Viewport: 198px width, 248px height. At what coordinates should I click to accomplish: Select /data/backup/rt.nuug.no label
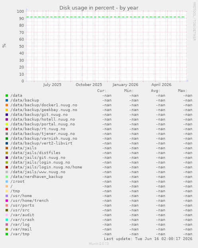38,129
